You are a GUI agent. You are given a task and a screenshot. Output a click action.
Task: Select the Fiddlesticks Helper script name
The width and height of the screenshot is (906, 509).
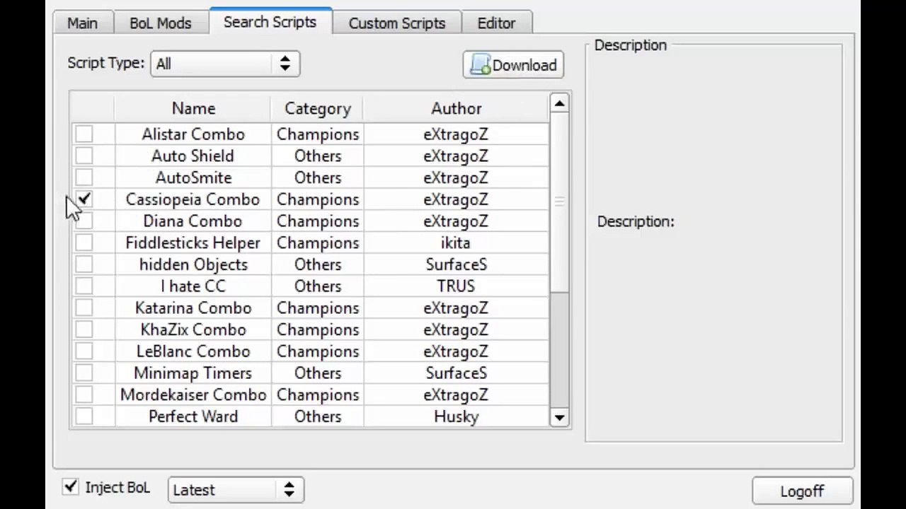(x=193, y=242)
